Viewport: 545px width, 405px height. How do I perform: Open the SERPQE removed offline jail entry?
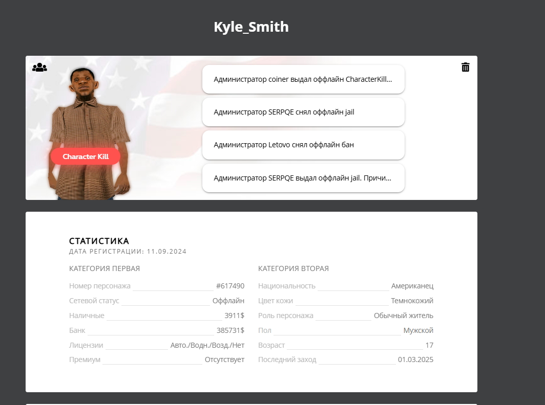click(x=303, y=112)
